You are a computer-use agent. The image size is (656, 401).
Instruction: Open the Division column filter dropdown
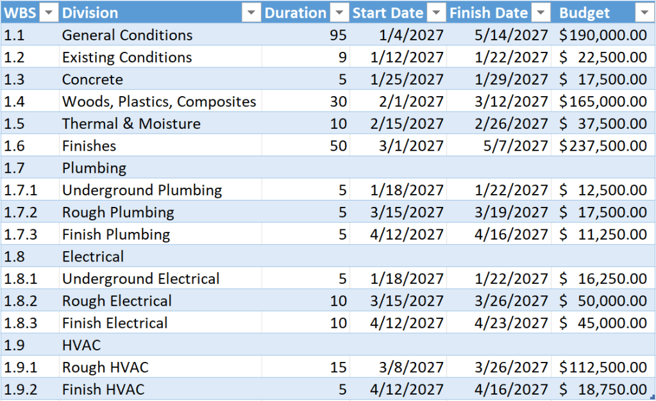(251, 13)
